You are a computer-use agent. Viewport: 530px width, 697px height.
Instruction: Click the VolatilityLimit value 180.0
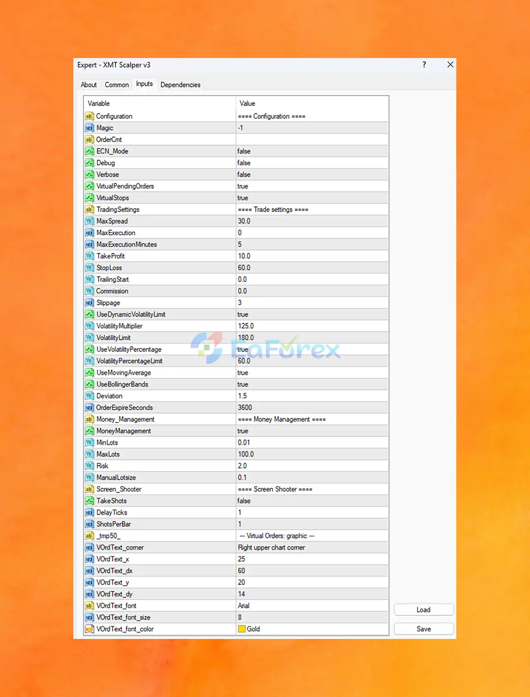click(x=246, y=338)
